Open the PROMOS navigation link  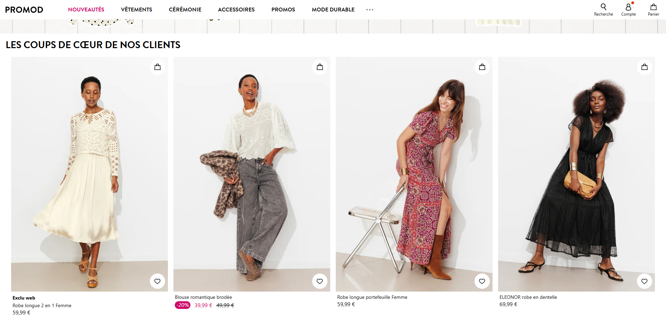(283, 10)
